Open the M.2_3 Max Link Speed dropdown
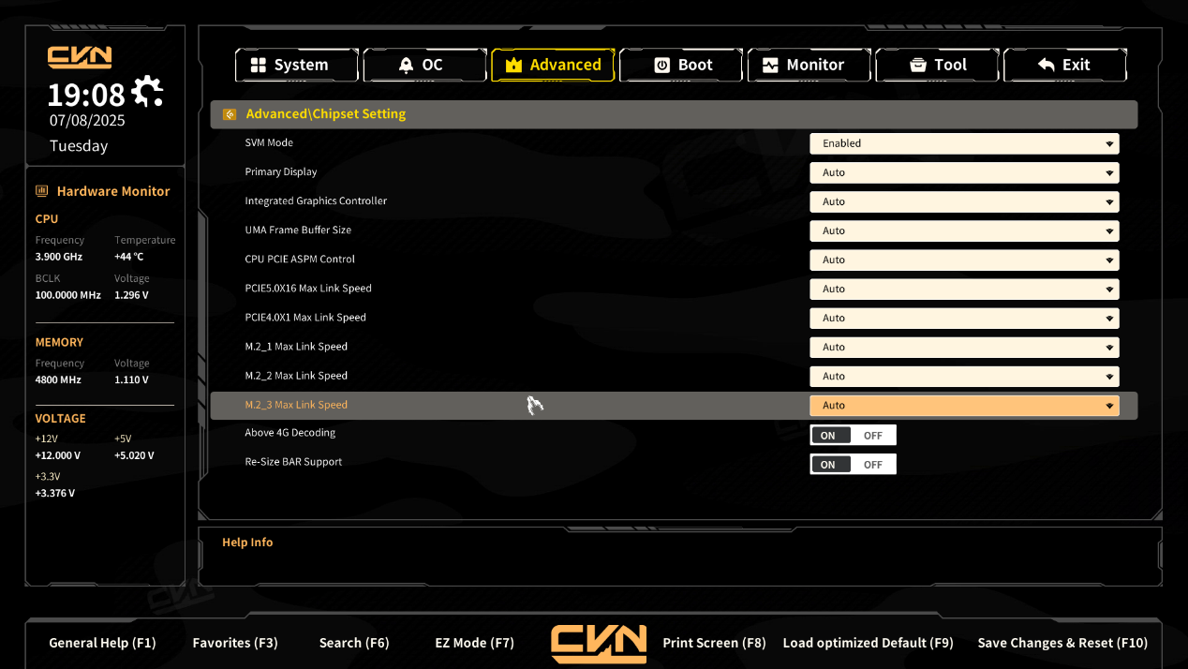 click(x=964, y=406)
